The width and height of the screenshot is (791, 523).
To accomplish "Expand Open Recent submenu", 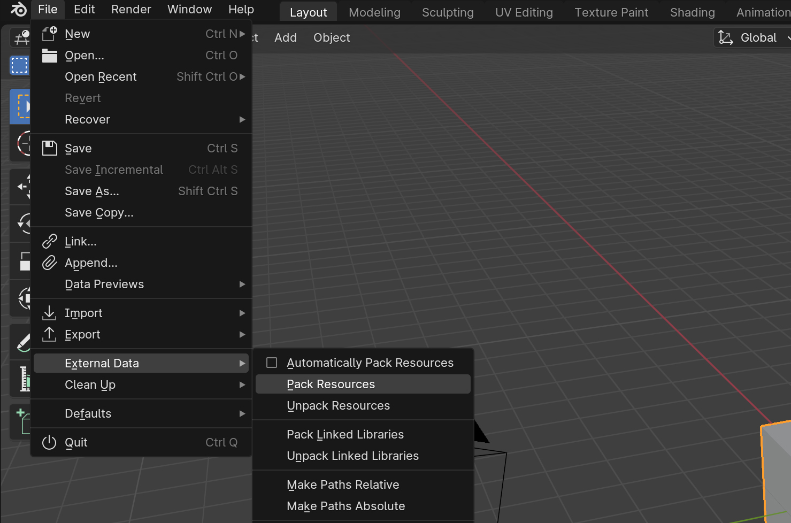I will pos(242,76).
